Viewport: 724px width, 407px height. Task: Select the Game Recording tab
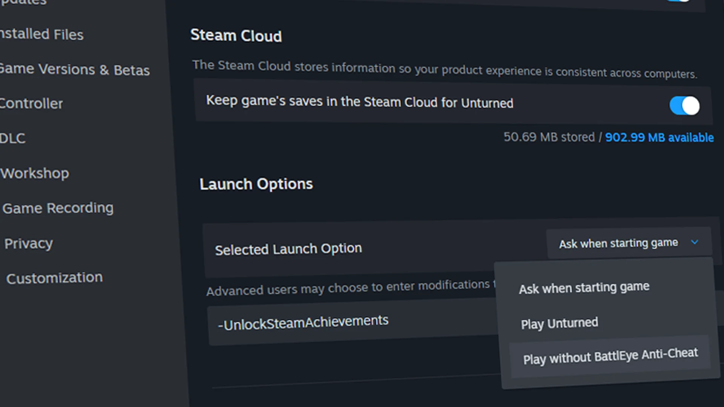pyautogui.click(x=58, y=208)
